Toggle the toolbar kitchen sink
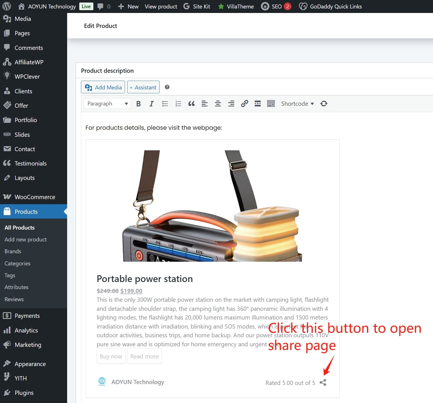This screenshot has width=433, height=403. click(271, 104)
